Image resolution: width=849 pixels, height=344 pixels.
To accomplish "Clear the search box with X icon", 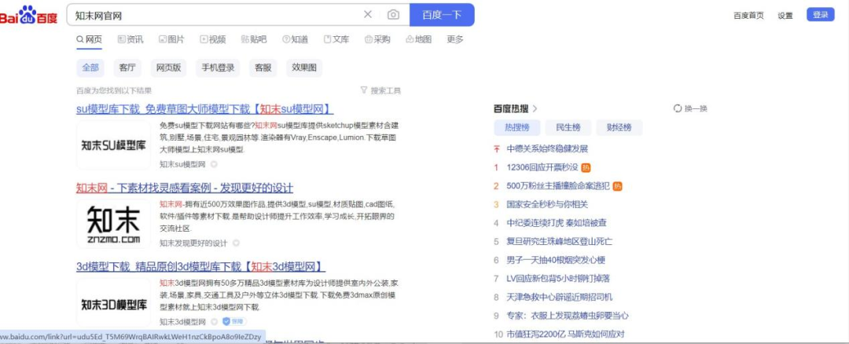I will (368, 15).
